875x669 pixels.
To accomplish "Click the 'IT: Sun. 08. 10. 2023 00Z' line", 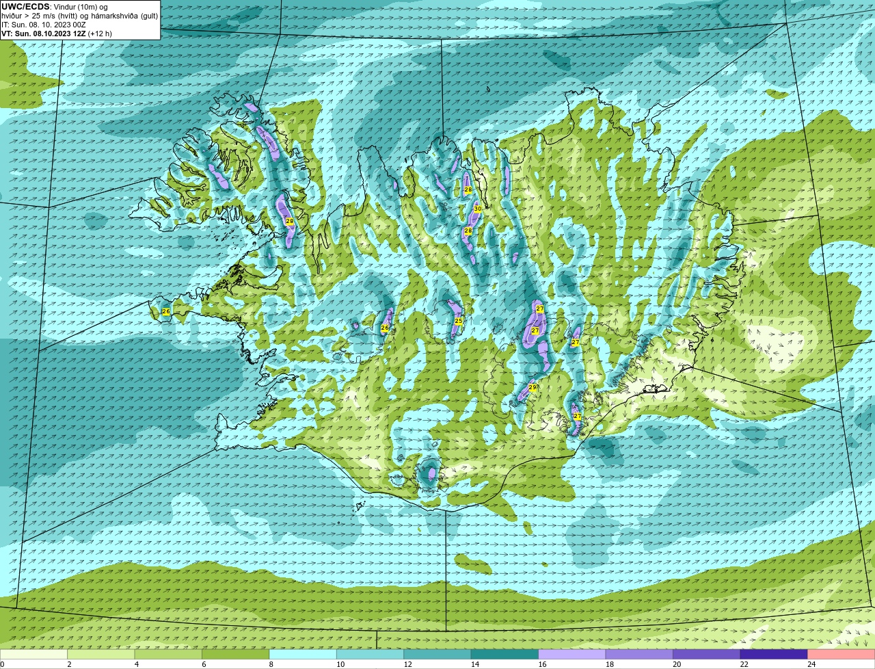I will point(44,25).
